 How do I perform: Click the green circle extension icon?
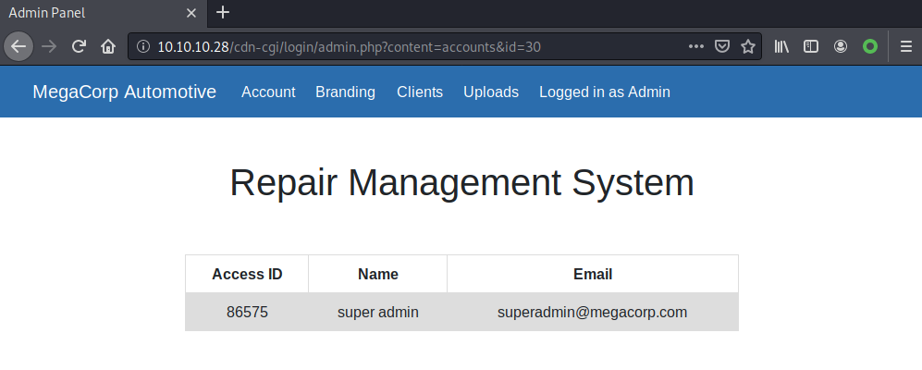[x=869, y=46]
